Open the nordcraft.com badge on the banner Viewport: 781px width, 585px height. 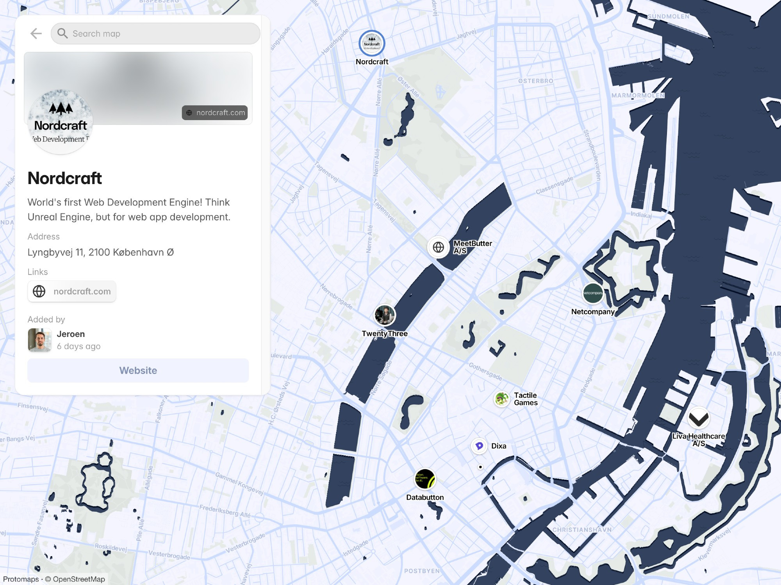(215, 113)
